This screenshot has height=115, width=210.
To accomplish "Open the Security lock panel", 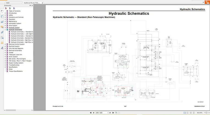I will (2, 43).
